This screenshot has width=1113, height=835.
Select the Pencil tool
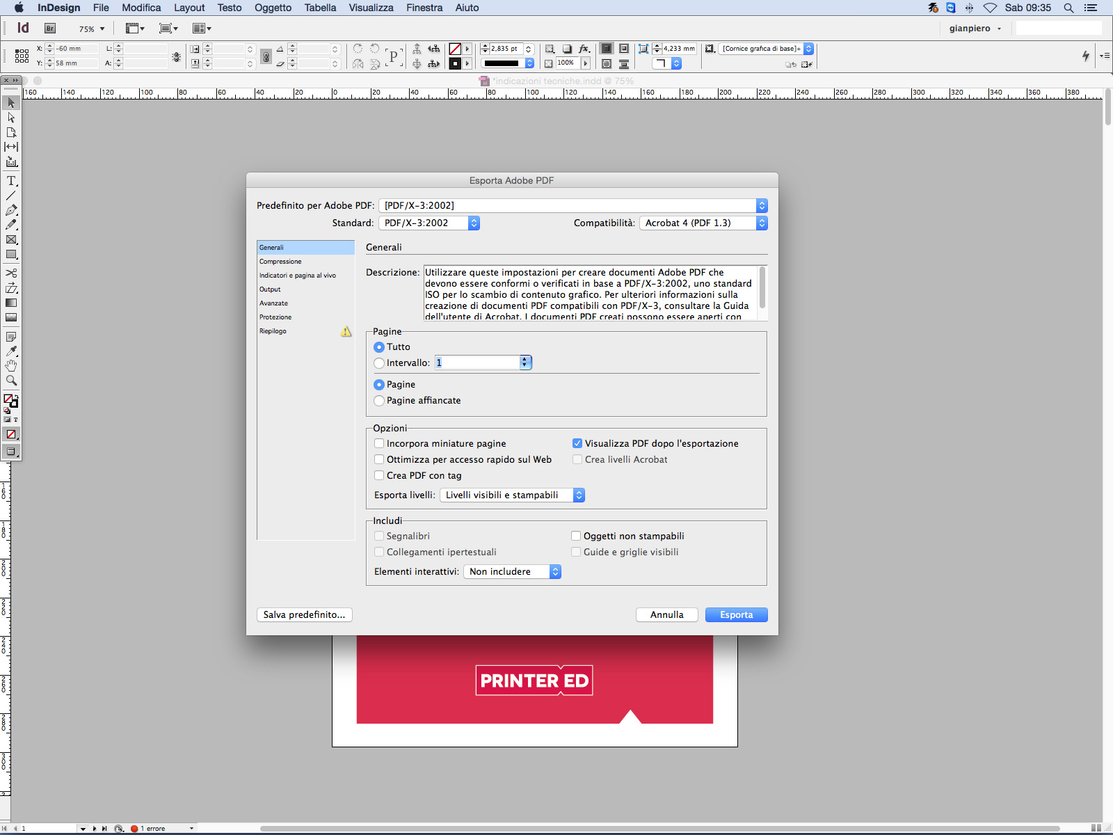(x=11, y=225)
